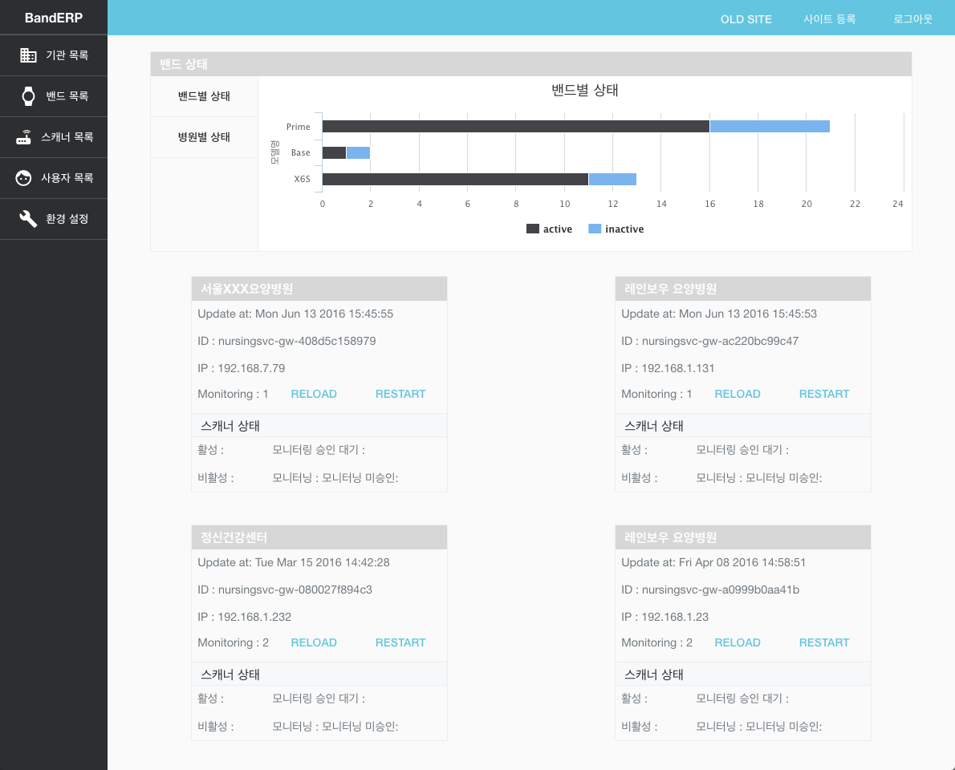Image resolution: width=955 pixels, height=770 pixels.
Task: Click the watch icon beside 밴드 목록
Action: [x=28, y=96]
